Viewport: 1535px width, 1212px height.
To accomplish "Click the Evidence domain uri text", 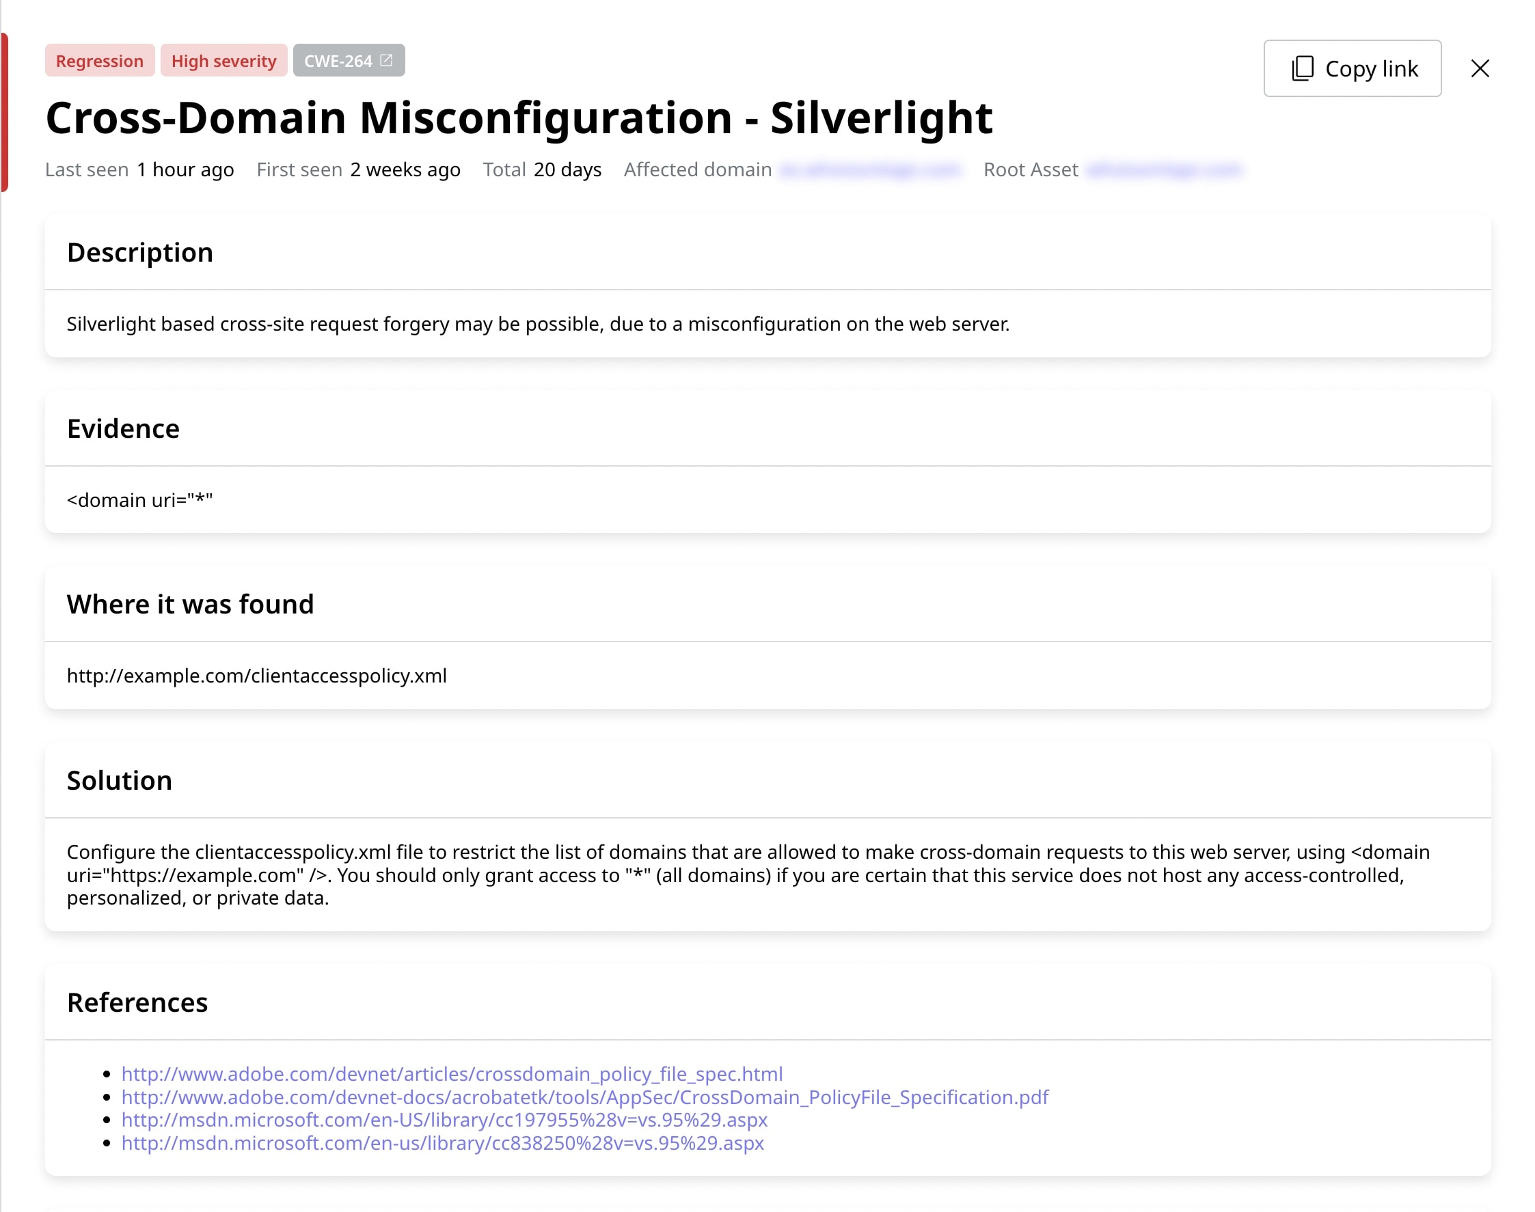I will click(x=140, y=499).
